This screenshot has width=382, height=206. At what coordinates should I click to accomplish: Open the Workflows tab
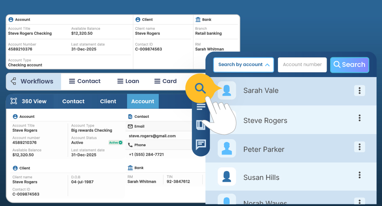pos(34,81)
